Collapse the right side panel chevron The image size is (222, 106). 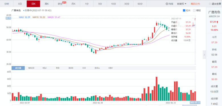204,54
